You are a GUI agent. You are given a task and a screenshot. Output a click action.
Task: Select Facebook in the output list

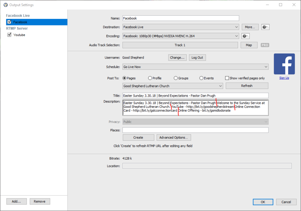pos(37,22)
